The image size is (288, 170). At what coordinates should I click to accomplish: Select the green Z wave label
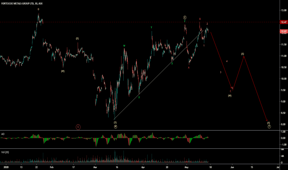pos(185,21)
